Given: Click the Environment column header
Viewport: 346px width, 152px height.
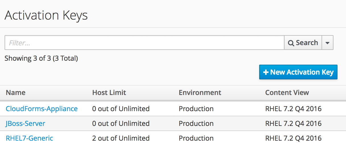Looking at the screenshot, I should tap(200, 92).
